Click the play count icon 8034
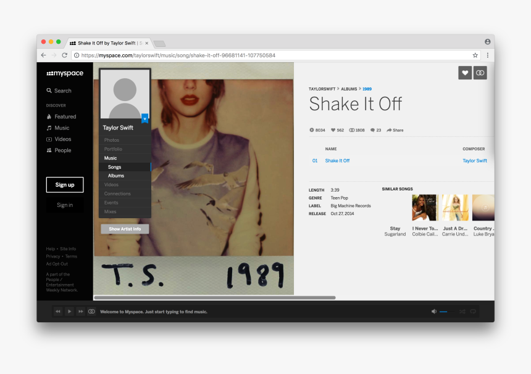Image resolution: width=531 pixels, height=374 pixels. (x=317, y=130)
